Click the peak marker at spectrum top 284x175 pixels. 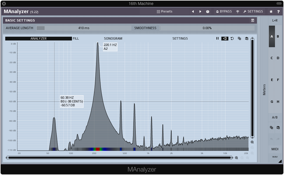click(98, 43)
